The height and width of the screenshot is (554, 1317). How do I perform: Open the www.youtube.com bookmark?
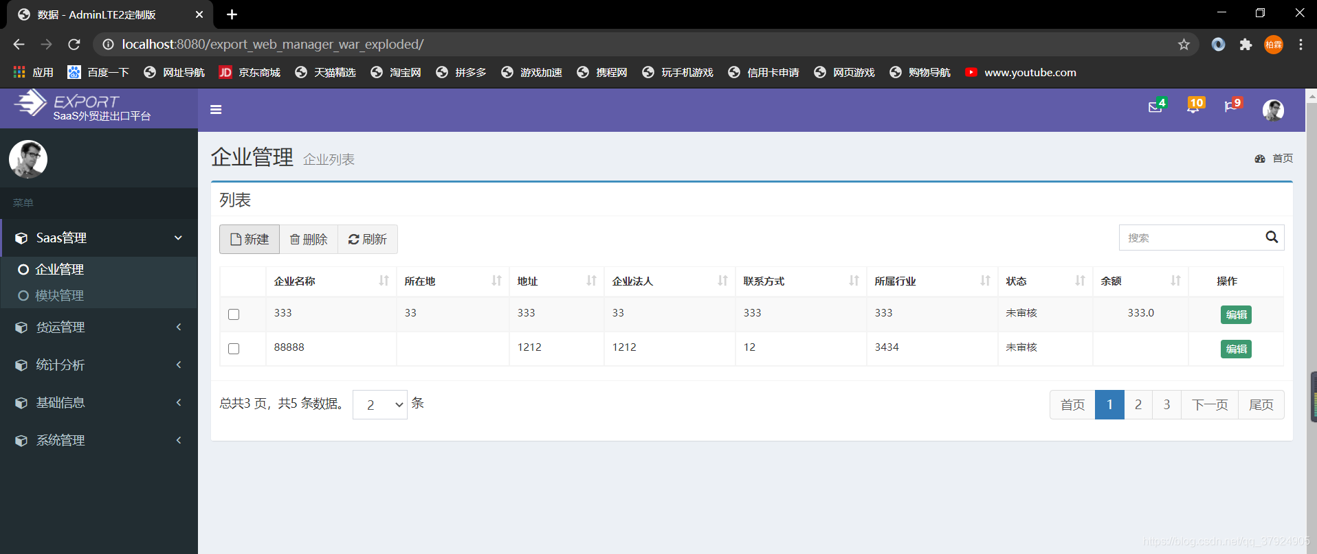pos(1021,72)
